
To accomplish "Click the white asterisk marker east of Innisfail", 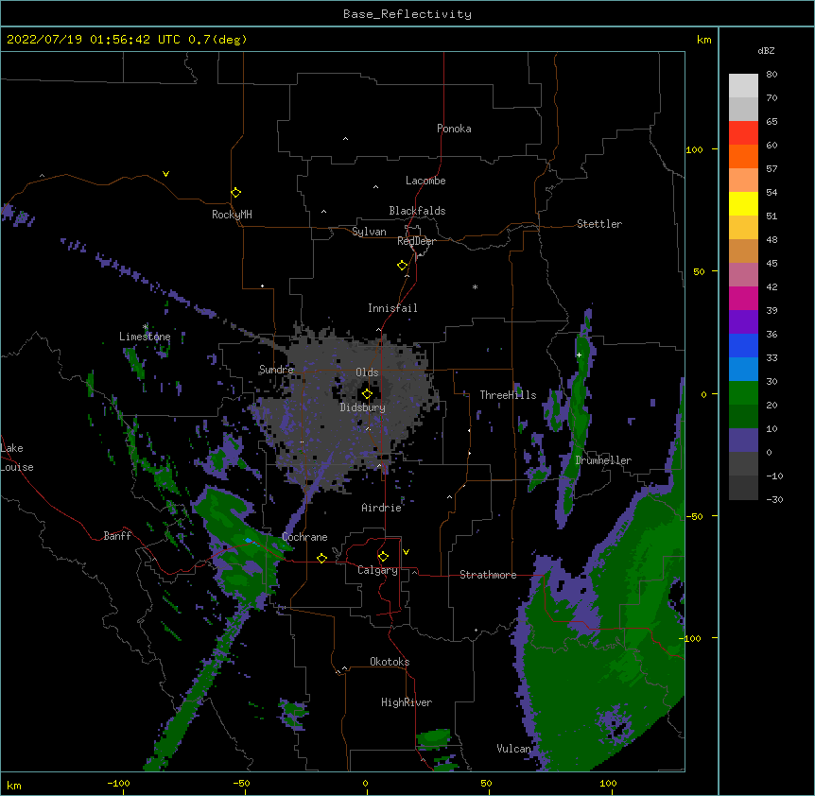I will [475, 286].
